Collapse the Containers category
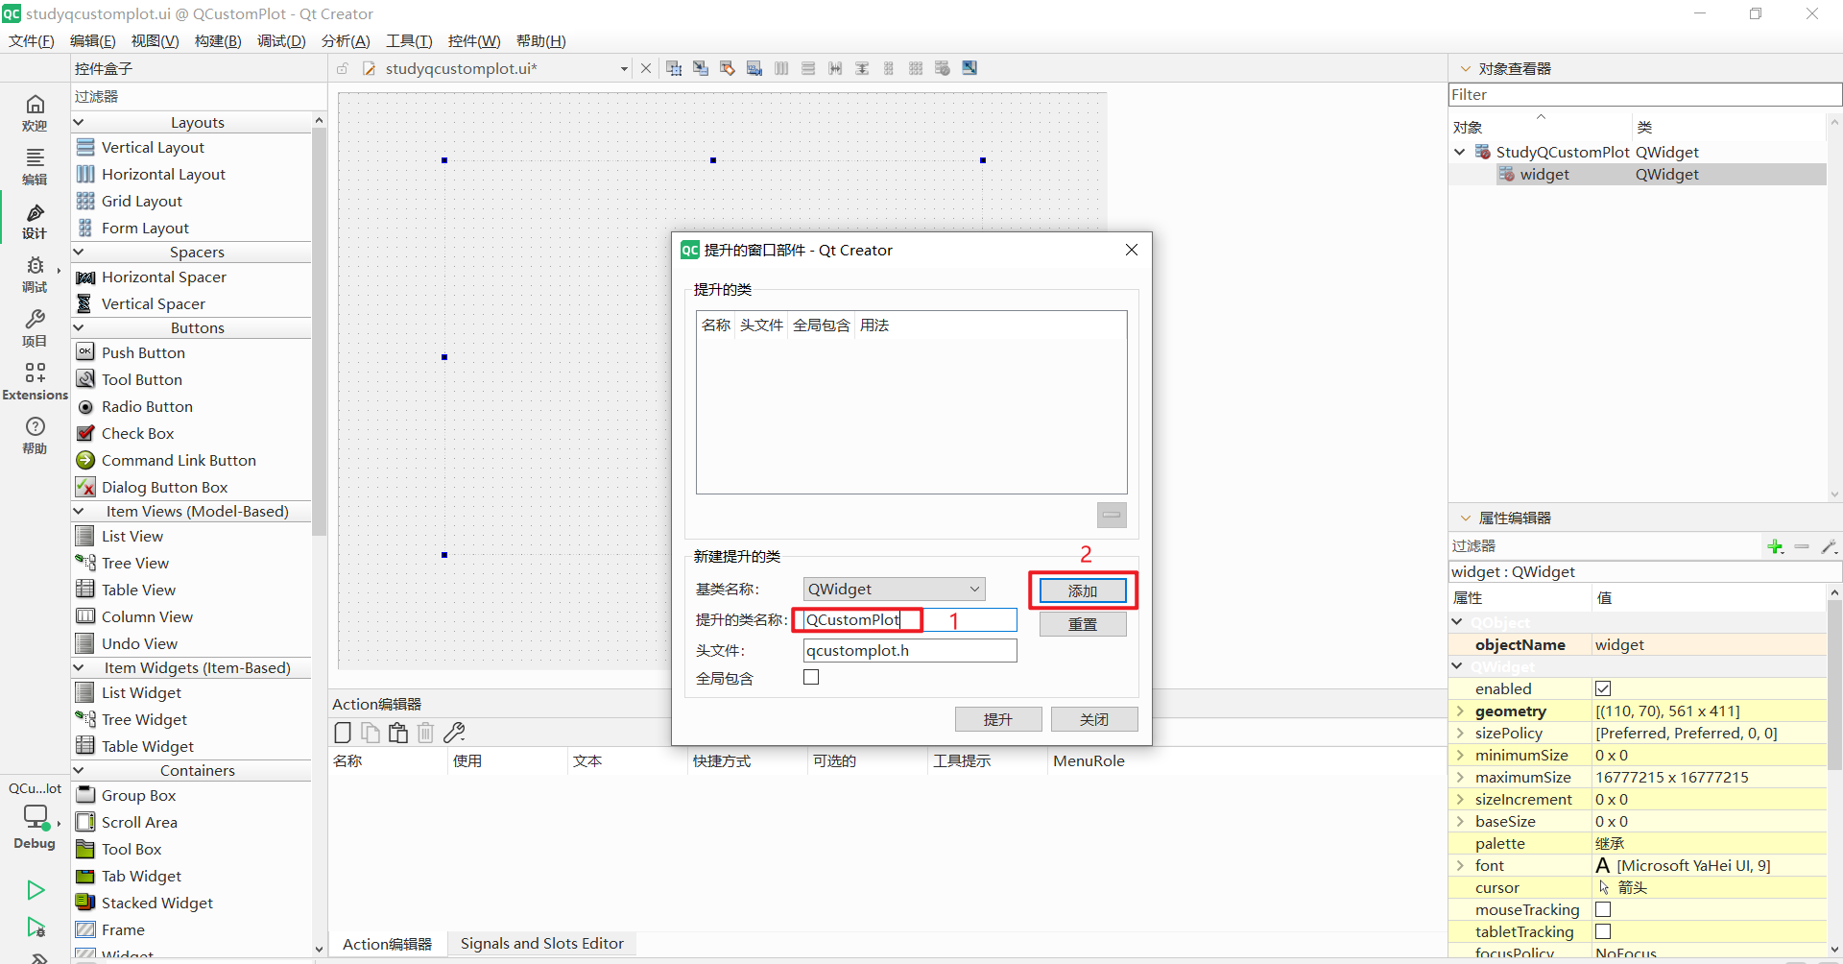1843x964 pixels. click(x=79, y=770)
